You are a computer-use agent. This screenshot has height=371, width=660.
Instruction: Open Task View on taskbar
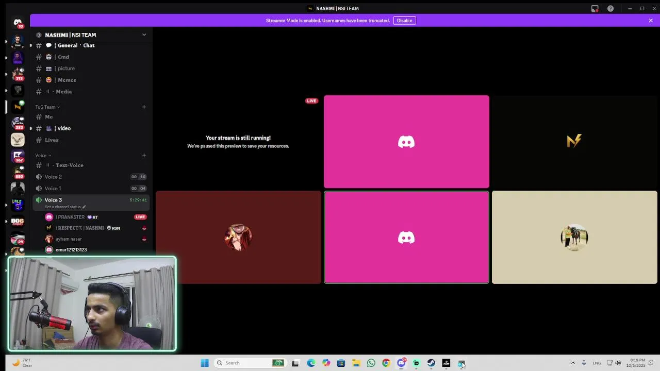coord(295,363)
